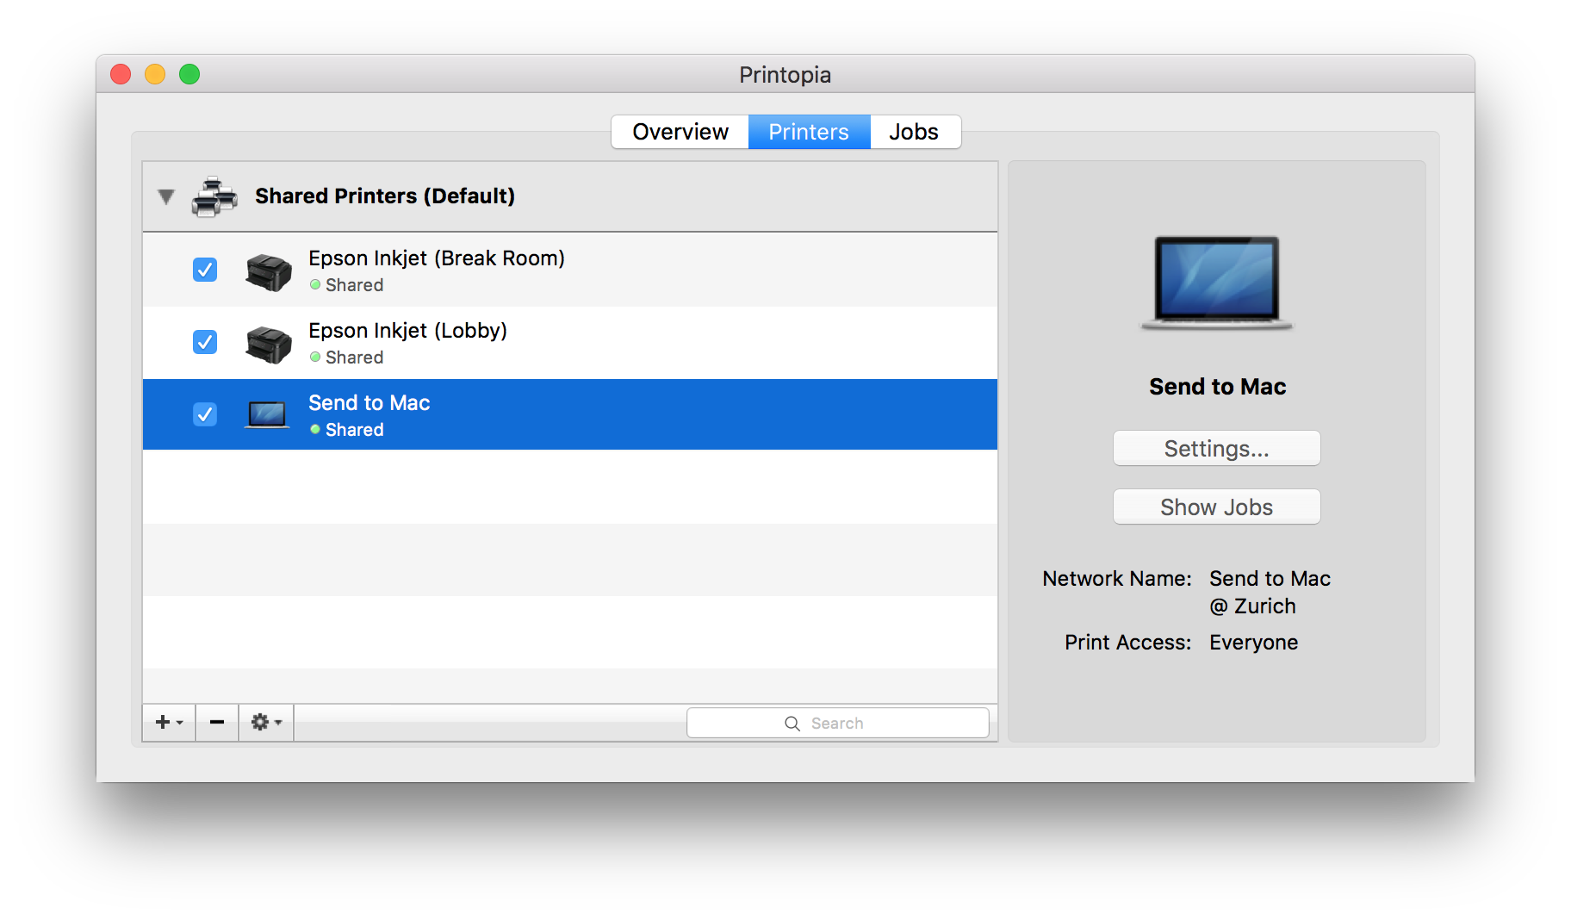The height and width of the screenshot is (920, 1571).
Task: Open the add printer plus menu
Action: [x=169, y=723]
